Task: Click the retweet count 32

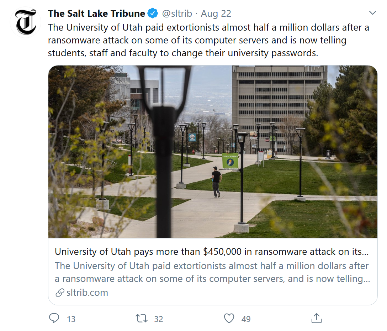Action: coord(159,319)
